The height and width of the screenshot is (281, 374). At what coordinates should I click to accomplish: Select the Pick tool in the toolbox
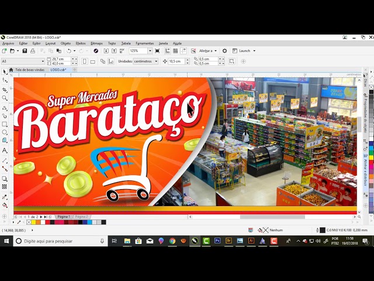coord(4,71)
